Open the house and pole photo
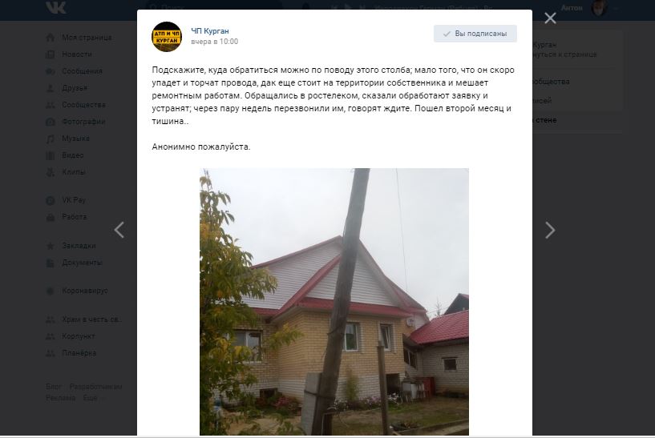This screenshot has height=438, width=655. [334, 302]
